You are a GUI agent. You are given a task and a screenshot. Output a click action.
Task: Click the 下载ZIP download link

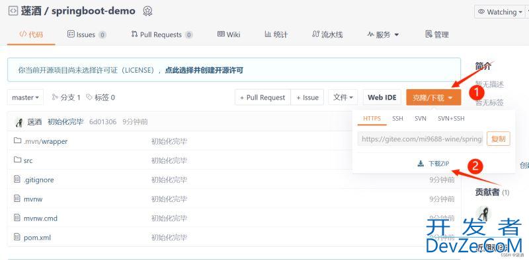(x=439, y=164)
